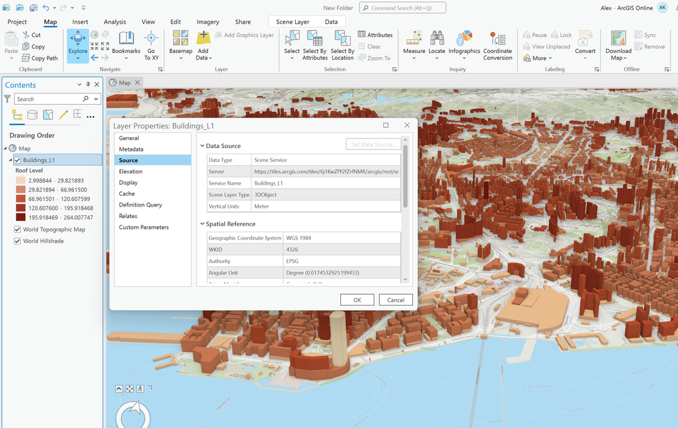This screenshot has height=428, width=678.
Task: Open the Bookmarks tool
Action: (x=126, y=42)
